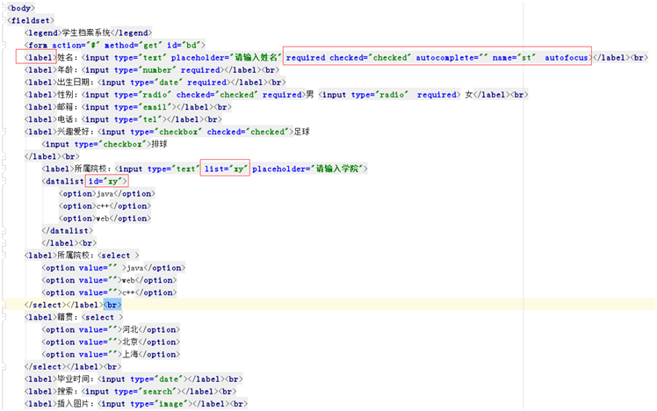Click the 足球 checkbox text

(301, 132)
